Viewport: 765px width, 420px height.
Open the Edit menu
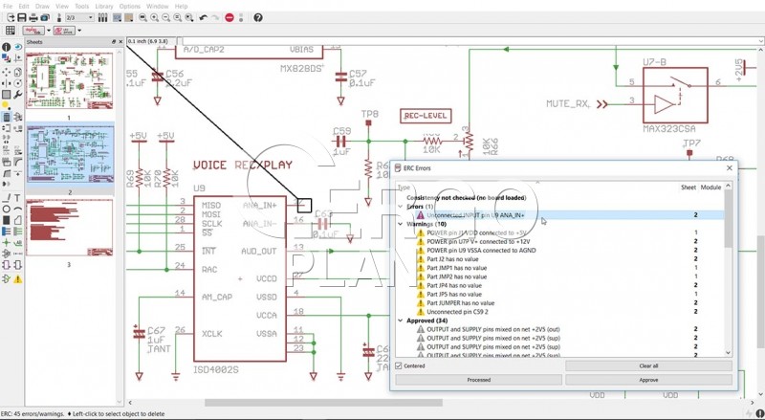[23, 7]
